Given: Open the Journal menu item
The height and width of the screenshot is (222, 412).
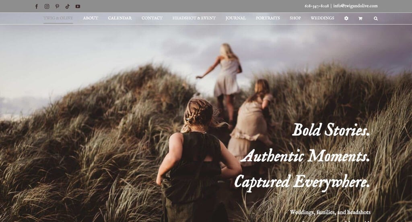Looking at the screenshot, I should coord(236,18).
